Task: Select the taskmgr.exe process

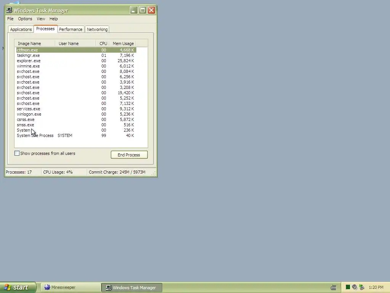Action: click(x=76, y=55)
